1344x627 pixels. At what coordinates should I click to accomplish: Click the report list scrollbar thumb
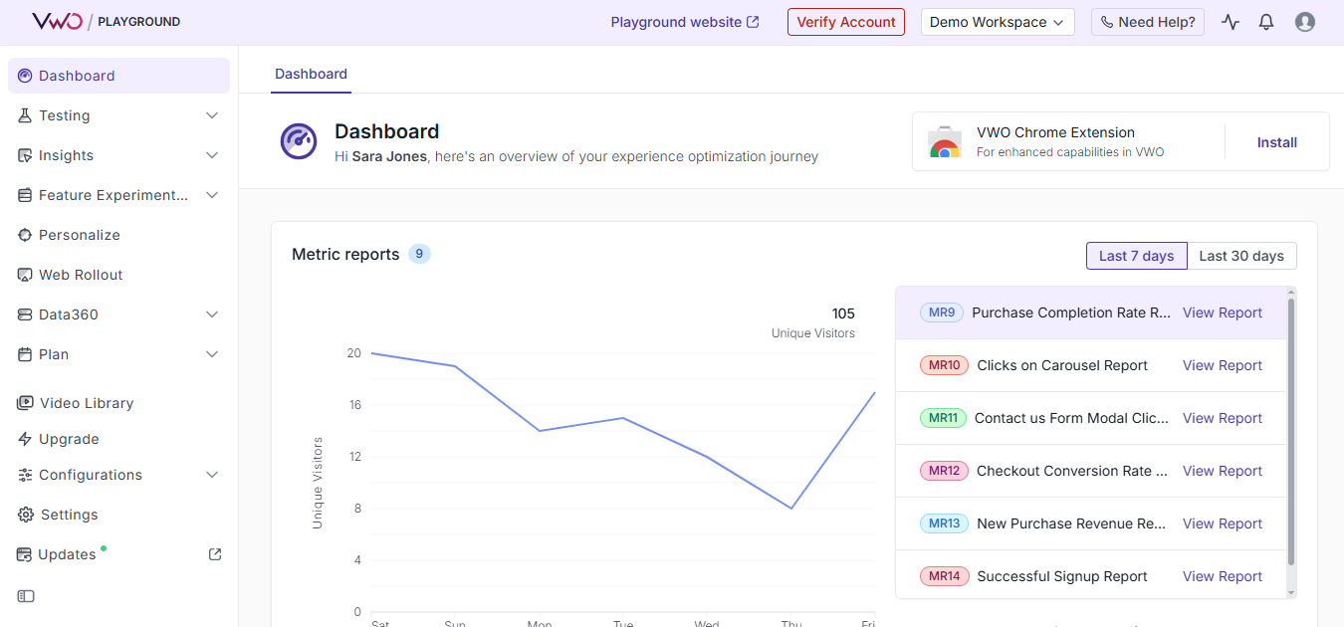coord(1291,431)
